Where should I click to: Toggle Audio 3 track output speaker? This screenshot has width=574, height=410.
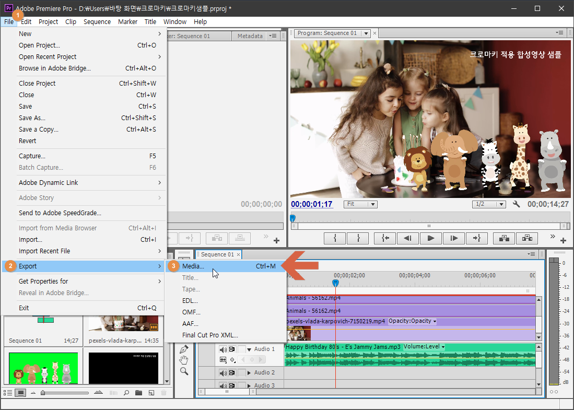click(223, 385)
